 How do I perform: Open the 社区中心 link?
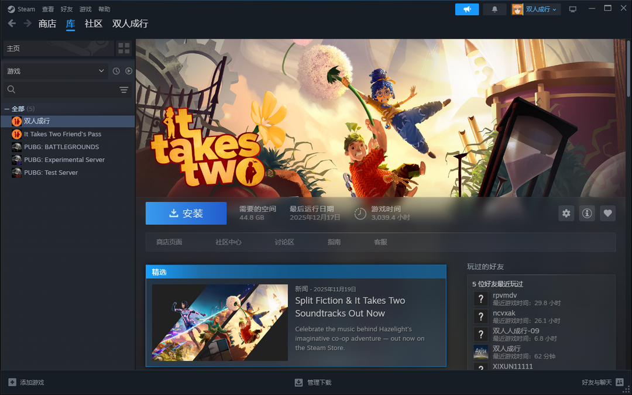click(228, 242)
